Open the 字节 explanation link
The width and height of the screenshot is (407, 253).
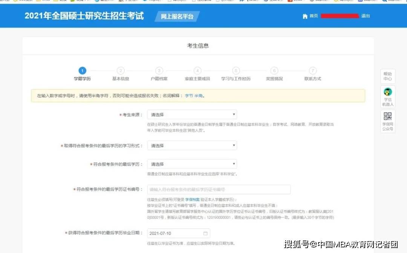pyautogui.click(x=189, y=96)
